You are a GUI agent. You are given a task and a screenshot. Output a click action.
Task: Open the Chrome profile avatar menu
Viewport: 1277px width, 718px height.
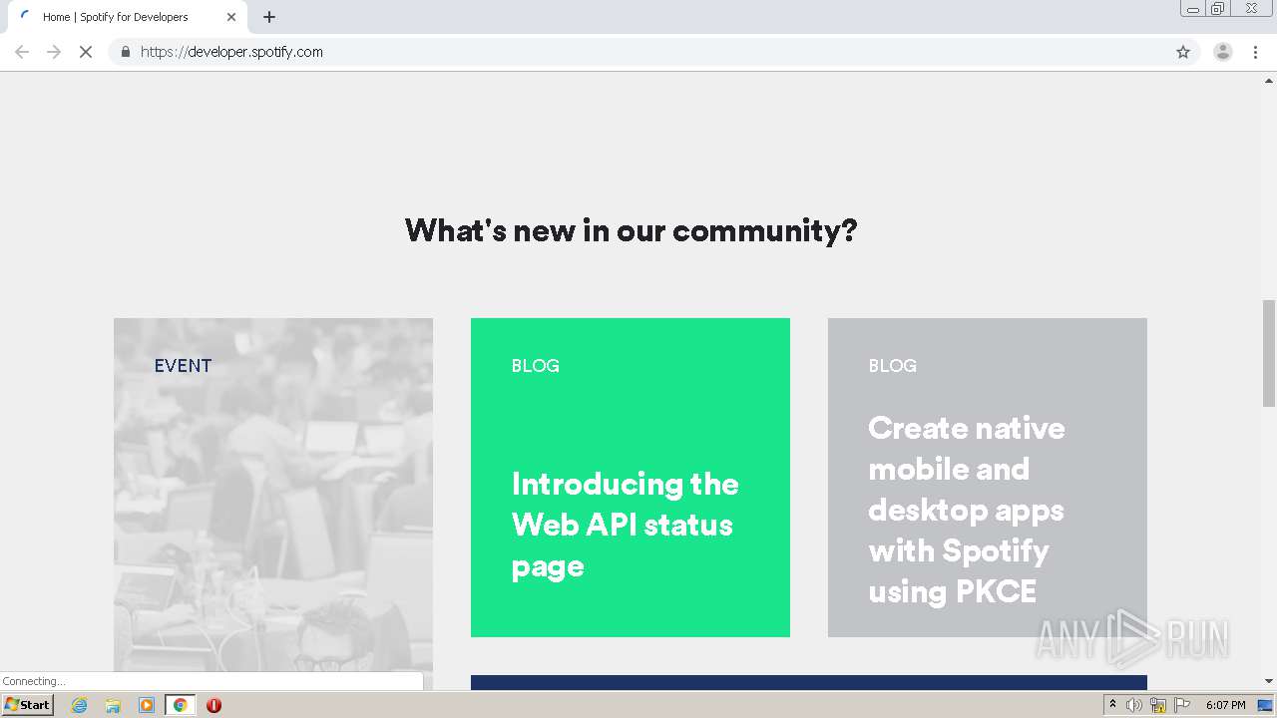(1222, 52)
